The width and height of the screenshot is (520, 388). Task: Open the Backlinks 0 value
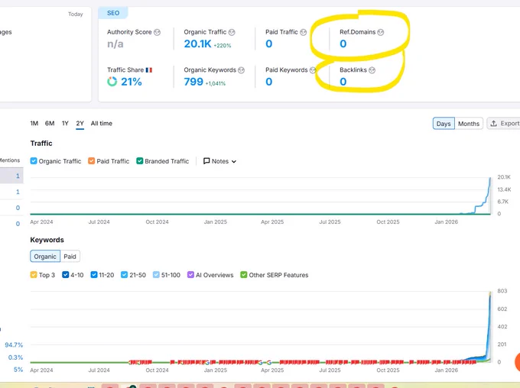pyautogui.click(x=343, y=82)
